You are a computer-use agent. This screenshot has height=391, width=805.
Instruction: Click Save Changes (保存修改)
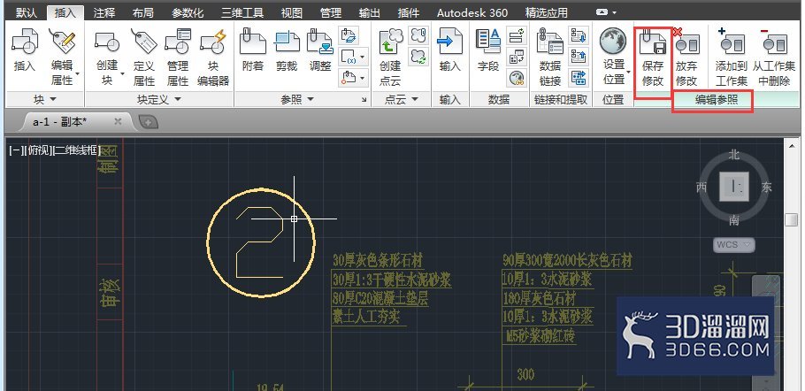(653, 57)
